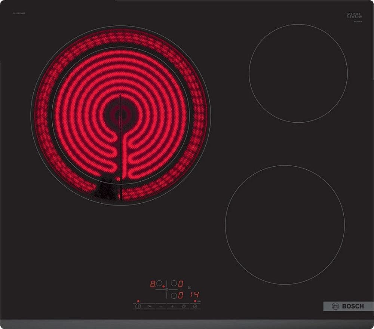Touch the upper right cooking zone circle
Image resolution: width=374 pixels, height=329 pixels.
click(298, 73)
